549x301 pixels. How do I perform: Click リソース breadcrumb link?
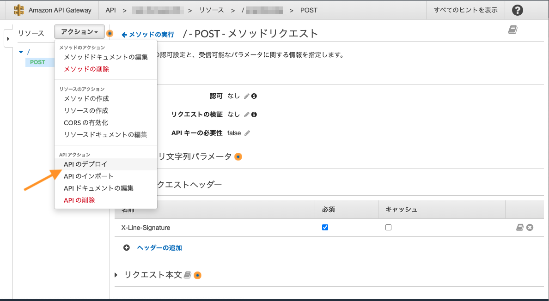coord(212,10)
